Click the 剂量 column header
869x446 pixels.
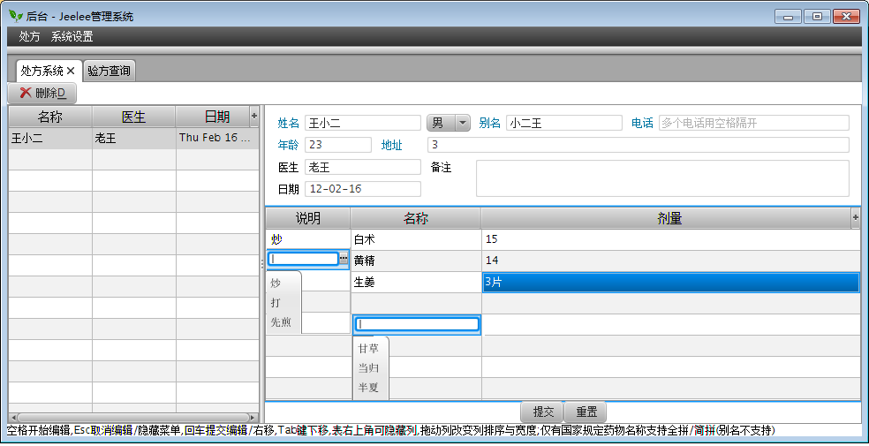pyautogui.click(x=666, y=218)
